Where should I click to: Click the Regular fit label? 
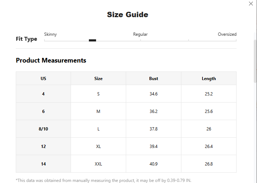pyautogui.click(x=140, y=34)
